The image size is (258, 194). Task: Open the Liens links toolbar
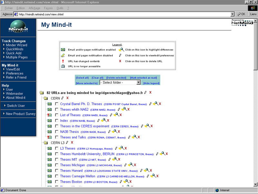coord(253,14)
